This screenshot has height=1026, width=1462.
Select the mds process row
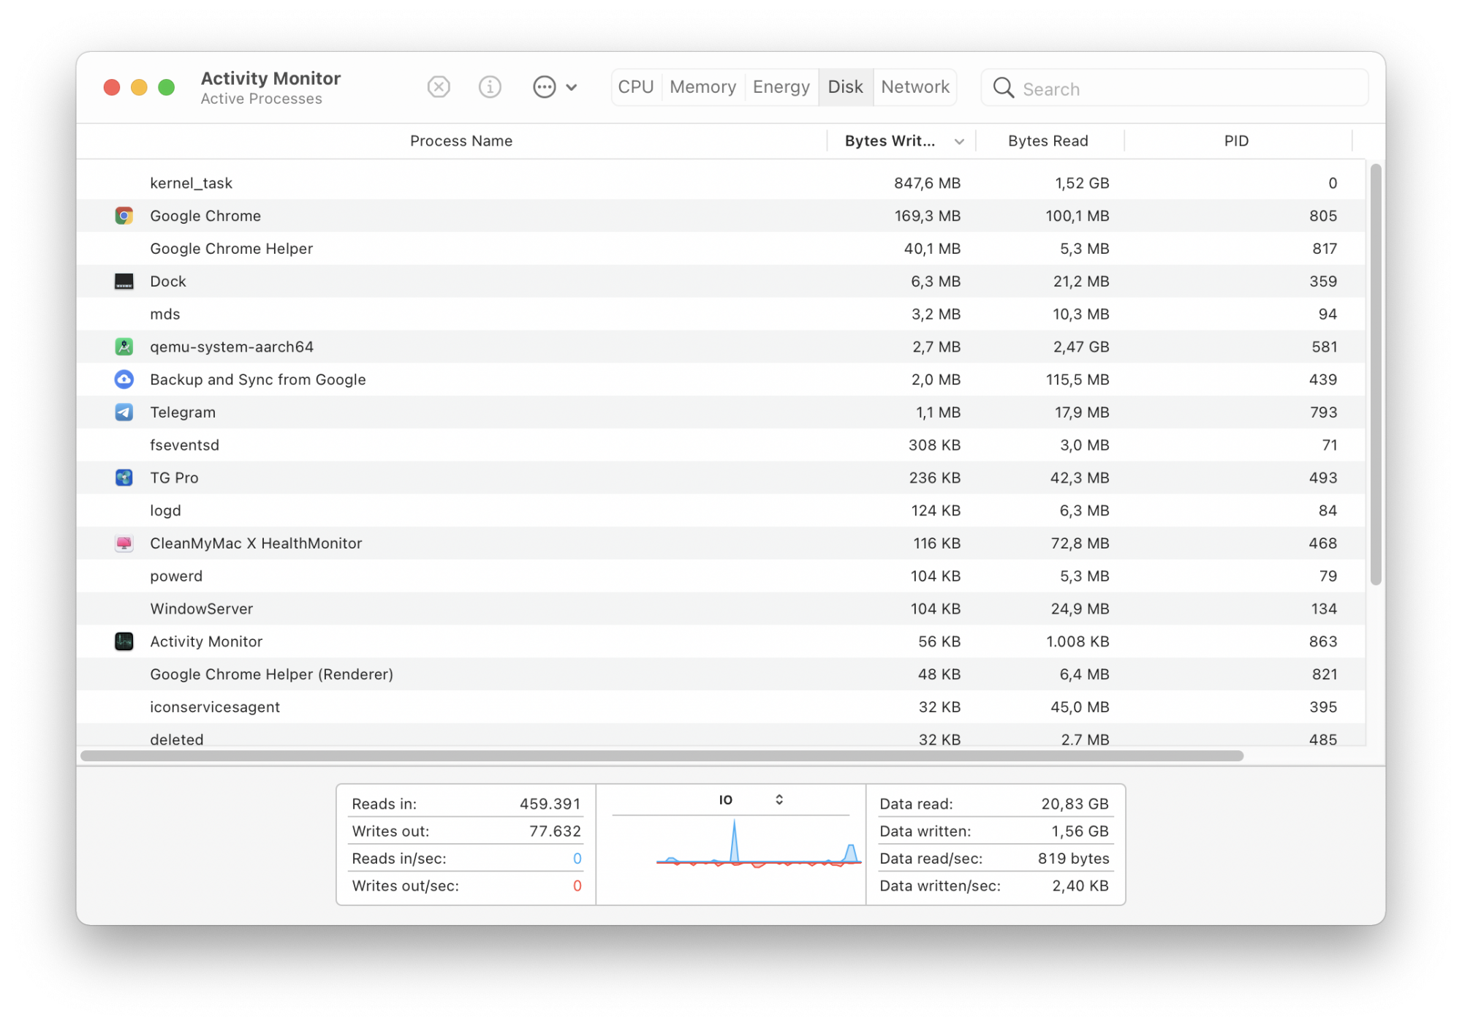tap(721, 314)
